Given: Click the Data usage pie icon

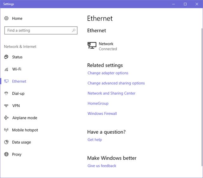Looking at the screenshot, I should [6, 142].
